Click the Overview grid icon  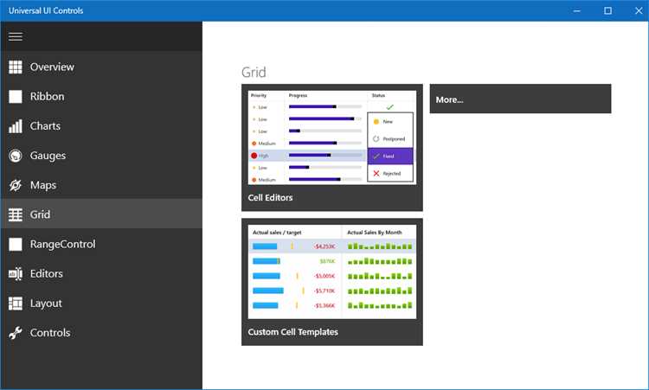(x=16, y=67)
